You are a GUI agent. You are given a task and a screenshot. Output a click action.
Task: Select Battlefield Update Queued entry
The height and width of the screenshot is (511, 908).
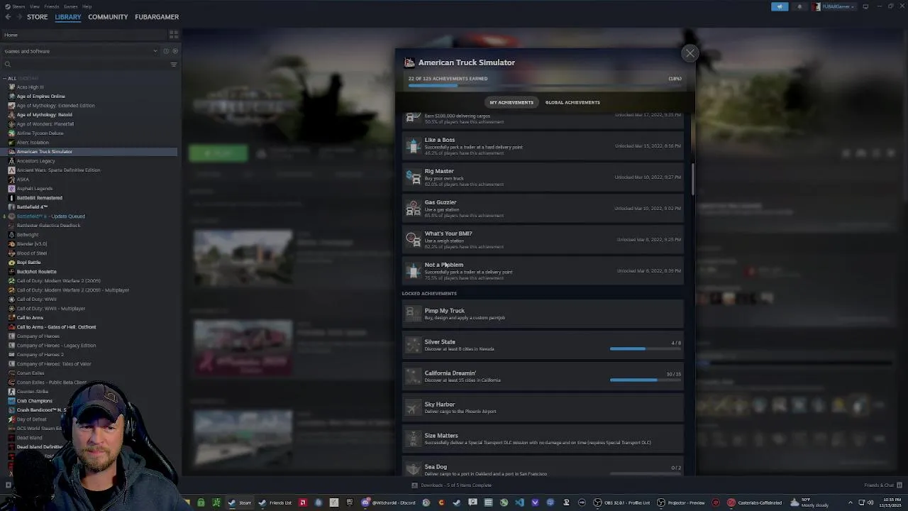click(50, 216)
